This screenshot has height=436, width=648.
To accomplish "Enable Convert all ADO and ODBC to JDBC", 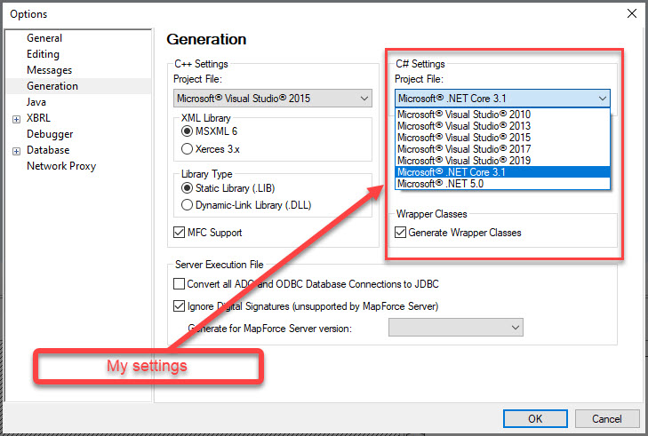I will 179,284.
